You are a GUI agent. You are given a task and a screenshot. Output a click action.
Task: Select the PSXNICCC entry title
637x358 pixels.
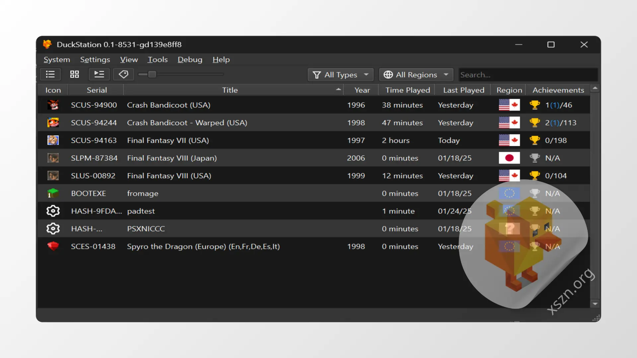[146, 229]
